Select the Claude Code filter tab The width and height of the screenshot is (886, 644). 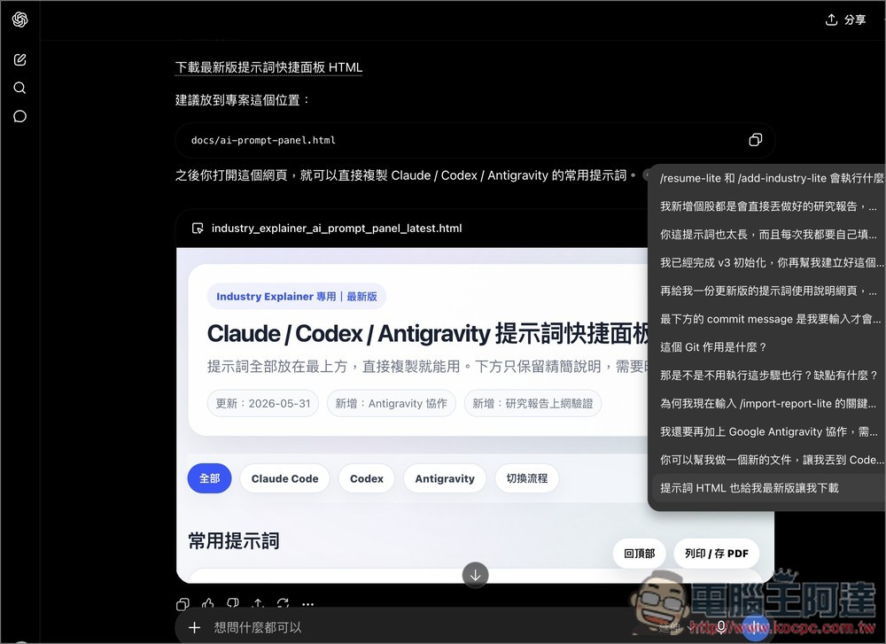pos(284,478)
